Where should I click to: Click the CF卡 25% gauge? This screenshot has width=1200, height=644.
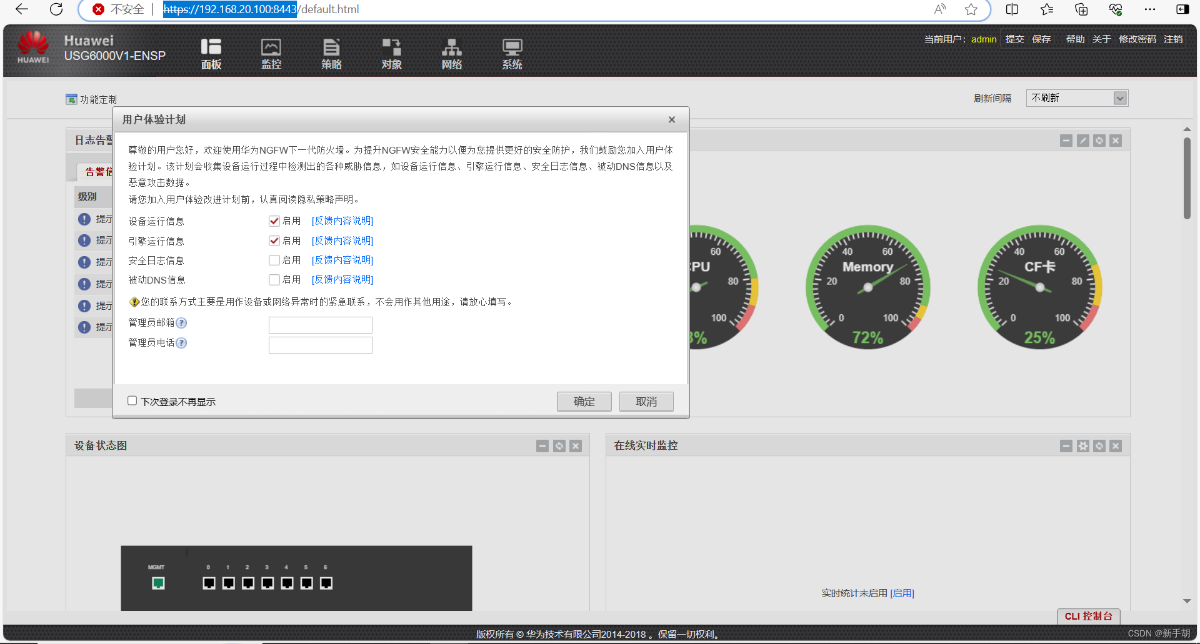click(1040, 287)
